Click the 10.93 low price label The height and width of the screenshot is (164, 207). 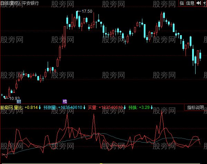pos(15,98)
